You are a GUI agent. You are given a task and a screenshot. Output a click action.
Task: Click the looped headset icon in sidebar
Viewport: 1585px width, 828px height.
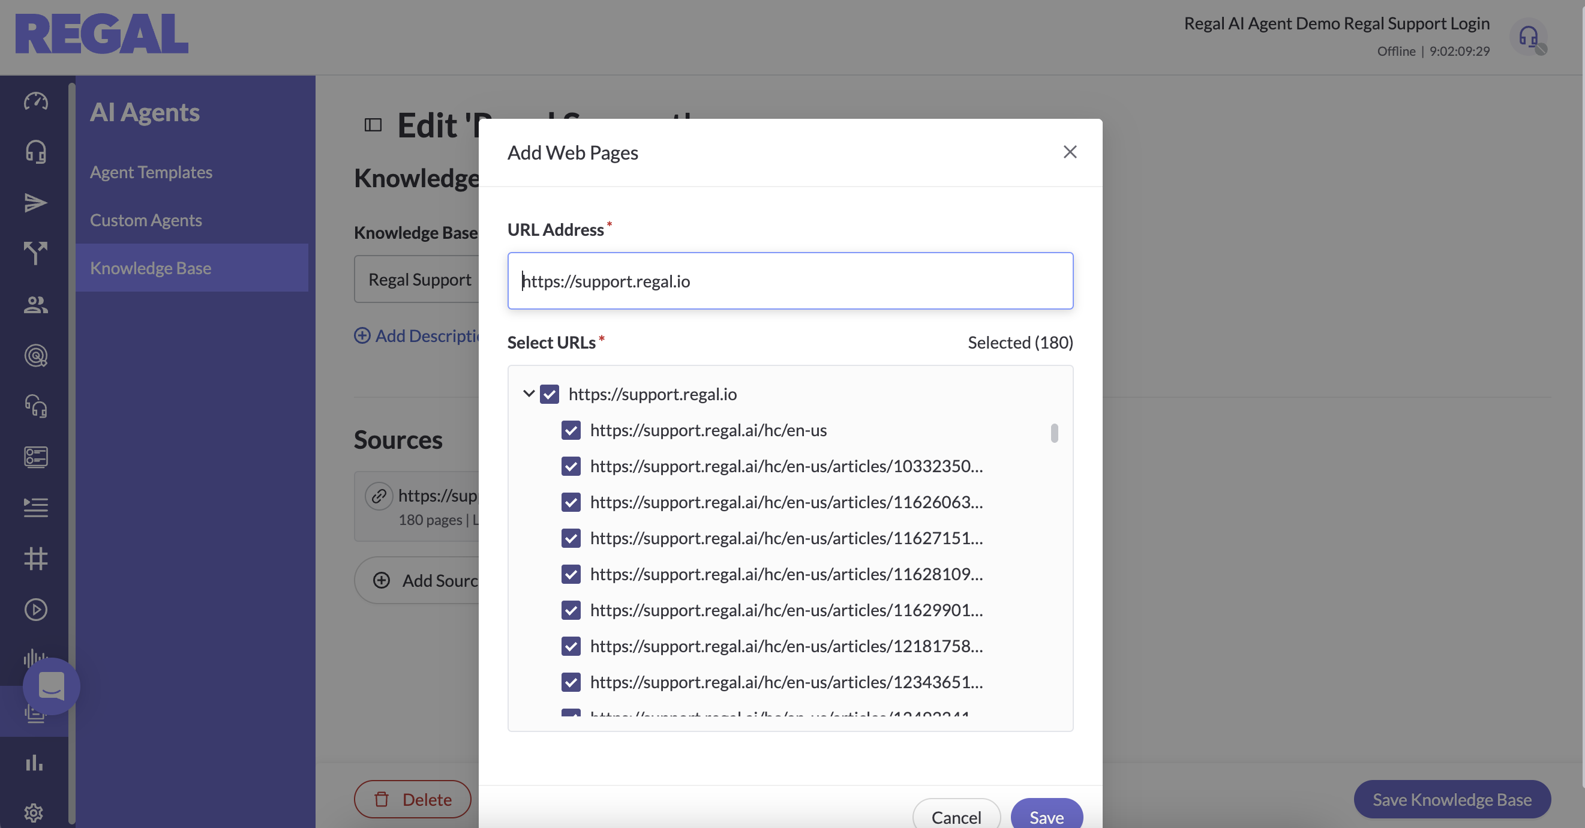pos(35,406)
